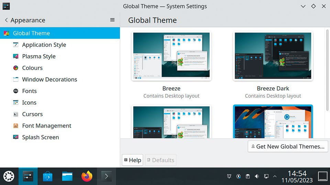The image size is (330, 185).
Task: Select the highlighted orange-wallpaper theme thumbnail
Action: pyautogui.click(x=273, y=122)
